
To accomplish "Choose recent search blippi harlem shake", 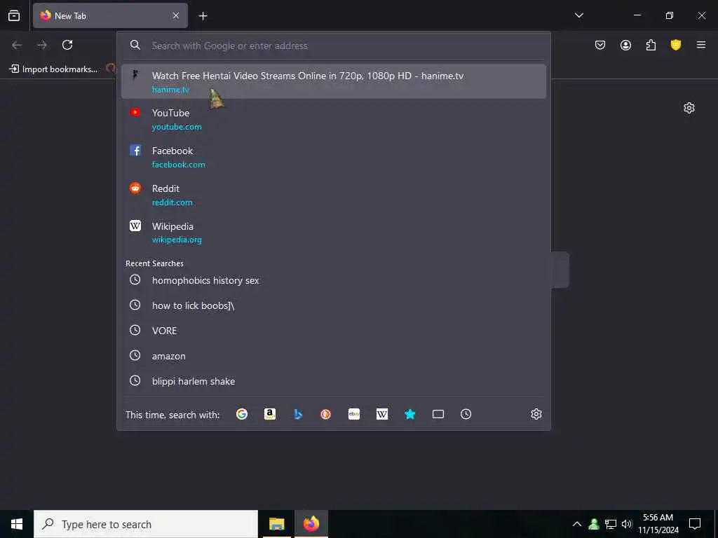I will (x=333, y=381).
